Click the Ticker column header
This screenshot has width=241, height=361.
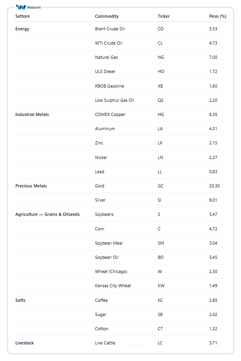164,16
